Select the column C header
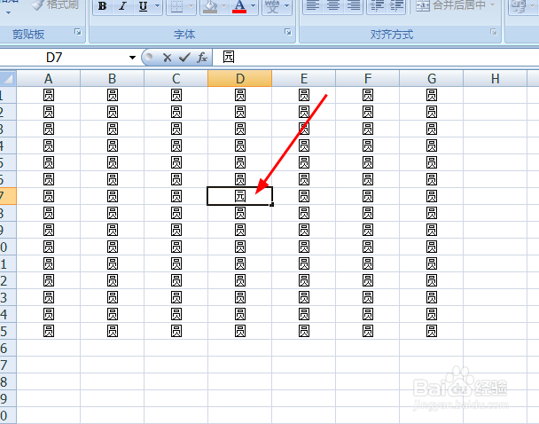This screenshot has height=424, width=539. (x=176, y=79)
